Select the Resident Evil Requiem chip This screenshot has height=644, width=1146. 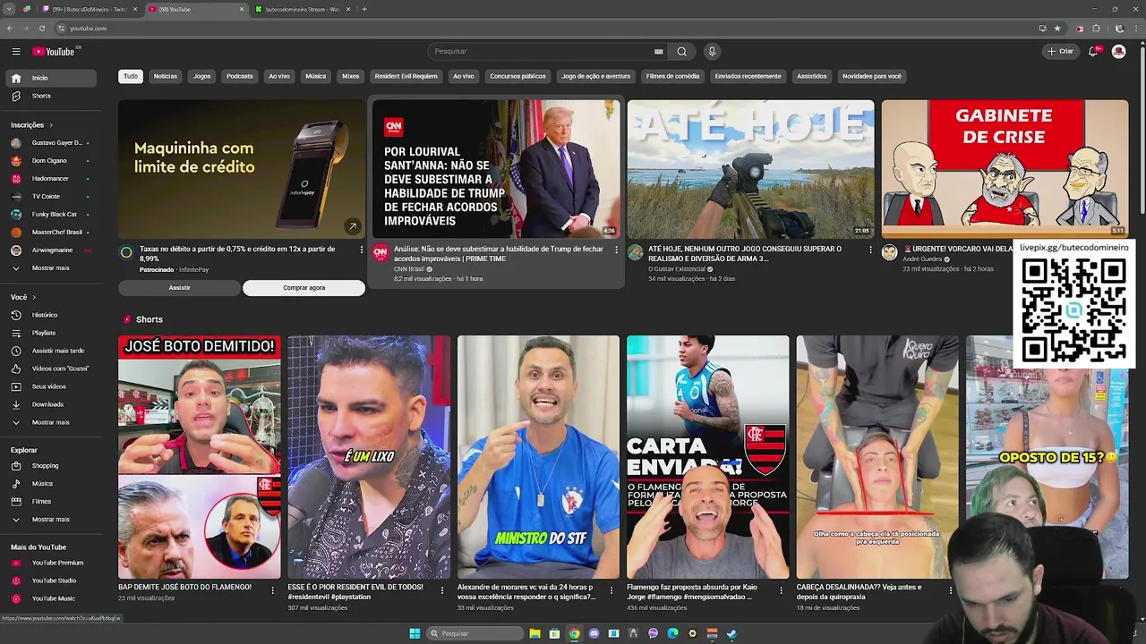point(406,76)
